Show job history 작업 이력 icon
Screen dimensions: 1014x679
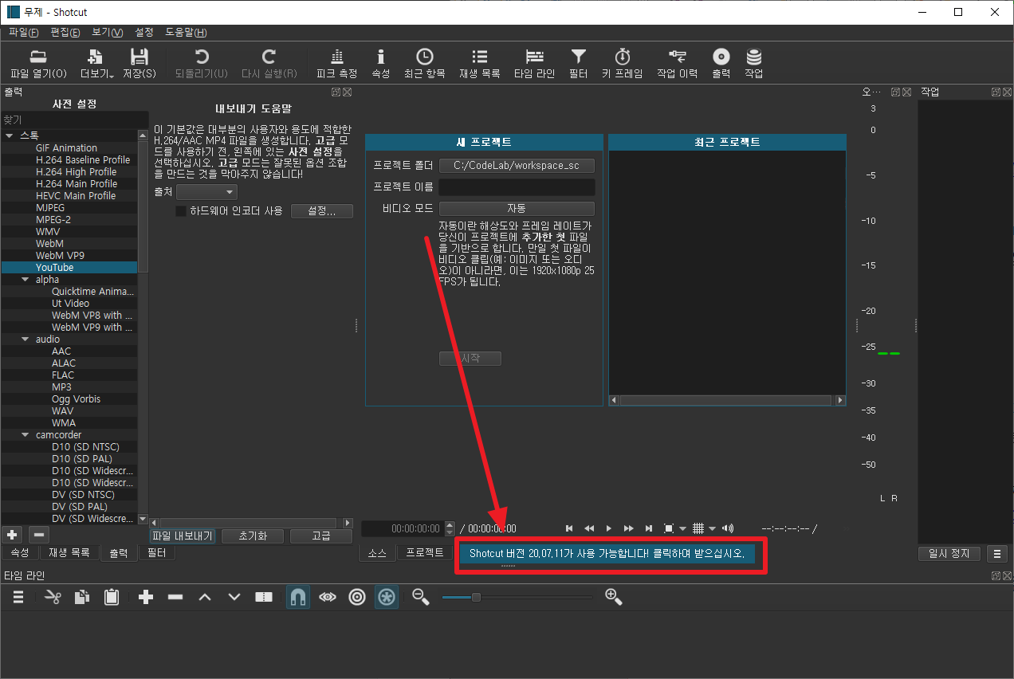click(677, 57)
